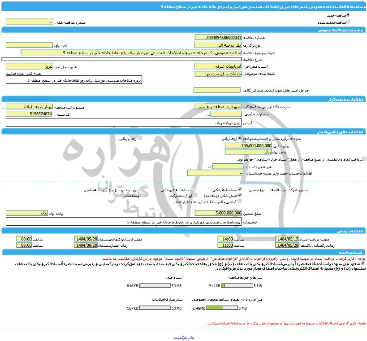Click the اطلاعات زمانی section header
This screenshot has height=341, width=367.
(184, 231)
